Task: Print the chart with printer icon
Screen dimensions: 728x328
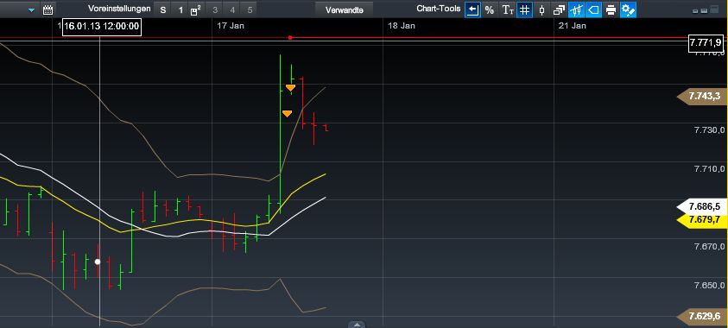Action: point(611,9)
